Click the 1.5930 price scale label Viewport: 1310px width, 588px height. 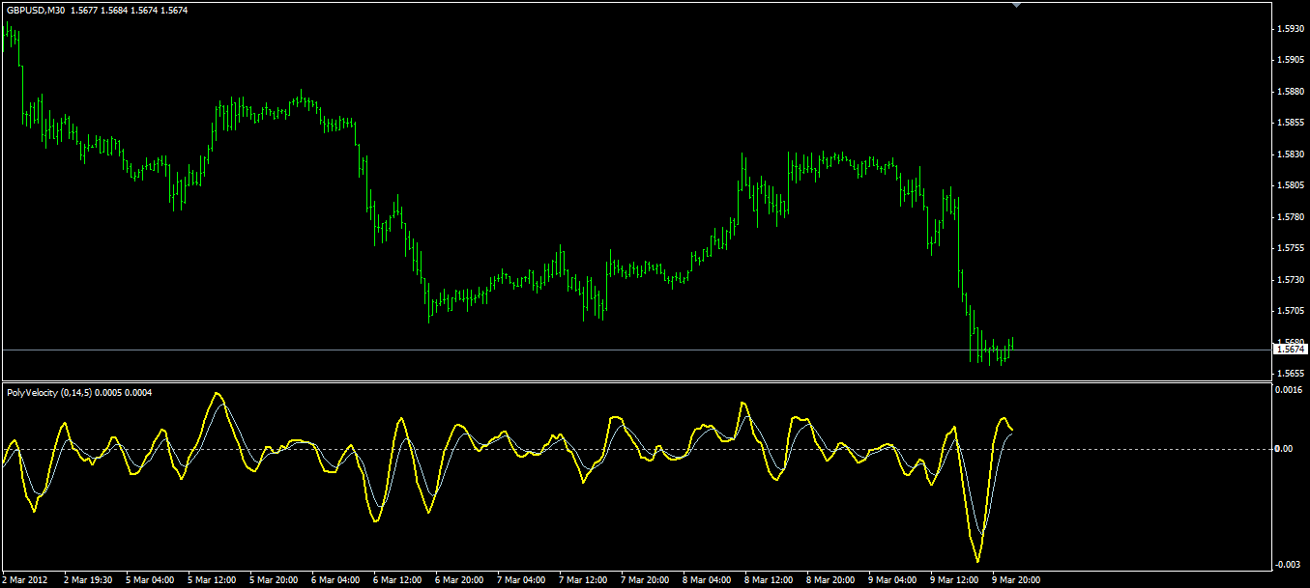point(1291,29)
